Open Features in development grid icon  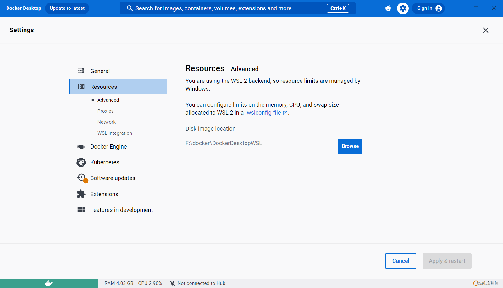point(81,210)
